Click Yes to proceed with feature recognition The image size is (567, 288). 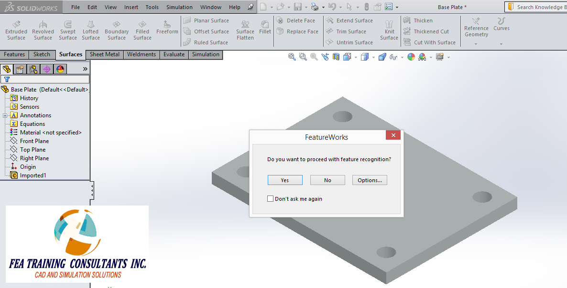point(285,180)
